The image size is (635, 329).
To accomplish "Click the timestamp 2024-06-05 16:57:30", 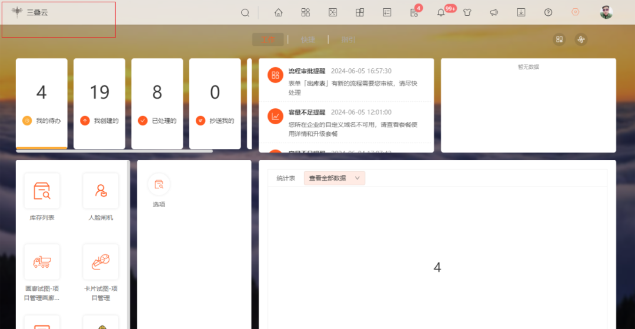I will coord(361,71).
